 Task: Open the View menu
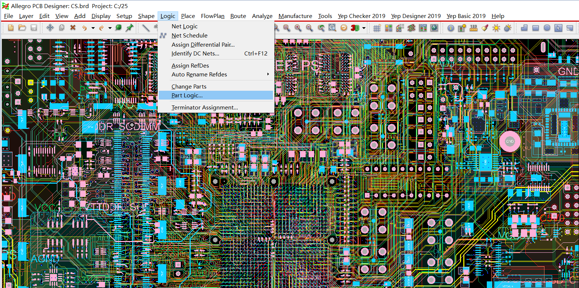[x=62, y=16]
